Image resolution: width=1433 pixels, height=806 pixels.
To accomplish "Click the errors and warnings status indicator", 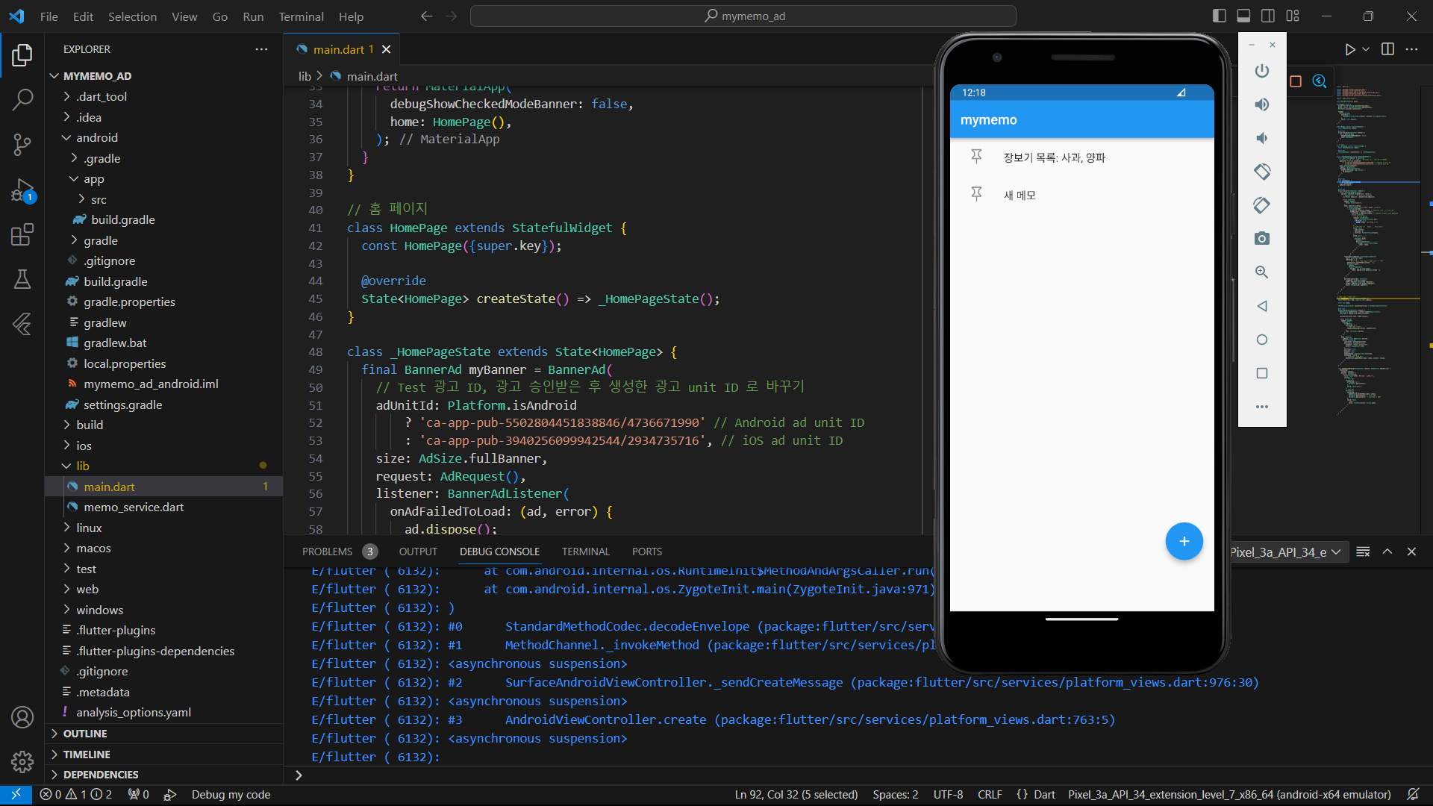I will pos(75,795).
